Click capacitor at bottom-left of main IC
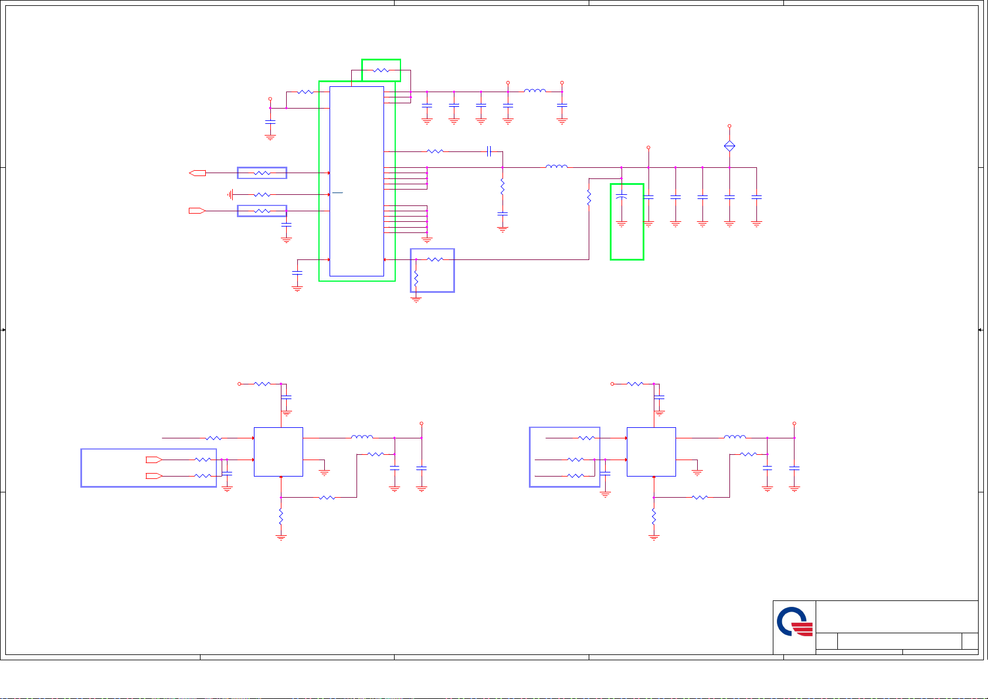Viewport: 988px width, 699px height. click(297, 273)
